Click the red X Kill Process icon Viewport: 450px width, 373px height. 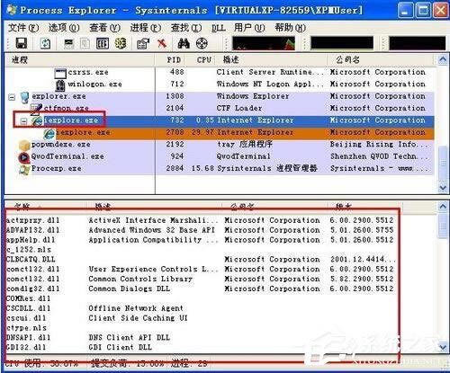click(x=162, y=44)
